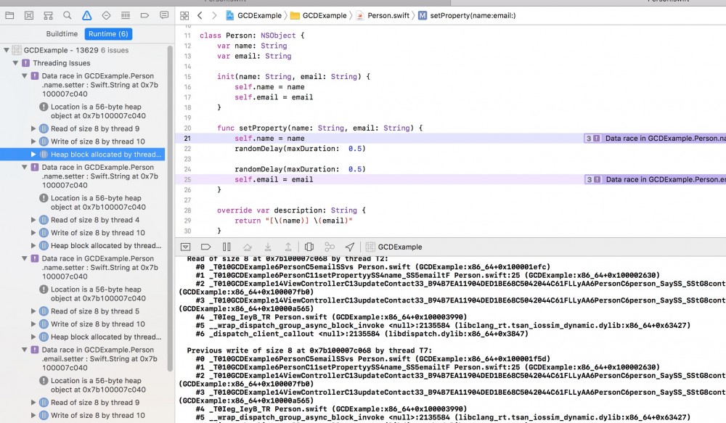The height and width of the screenshot is (423, 726).
Task: Pause program execution in debug bar
Action: (x=227, y=247)
